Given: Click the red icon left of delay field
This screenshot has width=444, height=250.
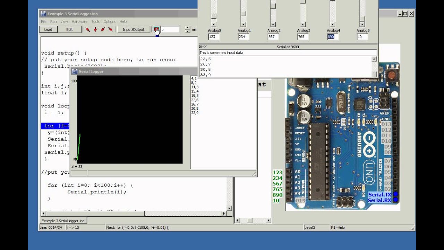Looking at the screenshot, I should 156,30.
